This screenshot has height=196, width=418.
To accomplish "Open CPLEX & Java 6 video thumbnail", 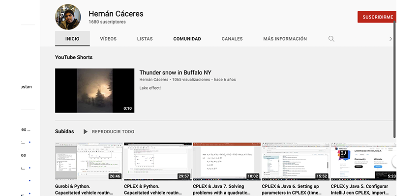I will 296,162.
